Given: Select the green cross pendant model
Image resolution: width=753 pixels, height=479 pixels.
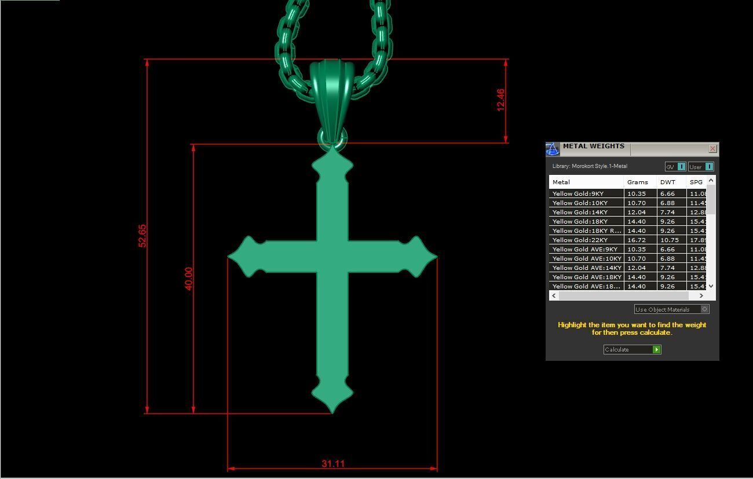Looking at the screenshot, I should 332,278.
